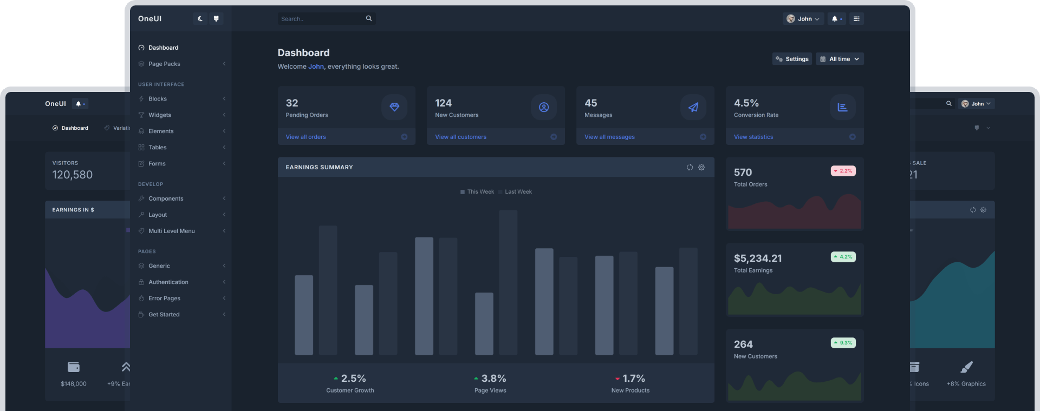Image resolution: width=1040 pixels, height=411 pixels.
Task: Click the Settings button
Action: tap(792, 59)
